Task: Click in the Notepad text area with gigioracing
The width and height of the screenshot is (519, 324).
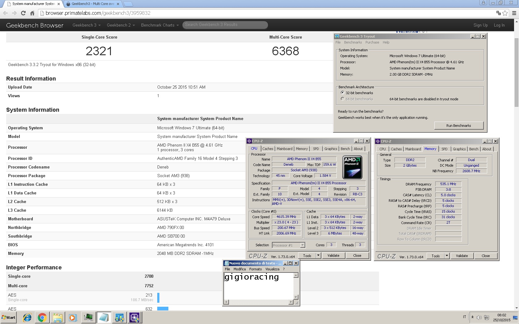Action: tap(258, 285)
